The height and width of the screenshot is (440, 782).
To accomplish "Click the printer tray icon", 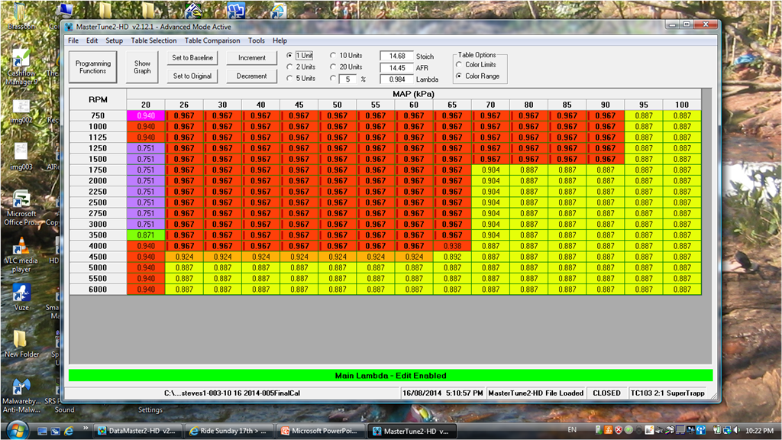I will tap(671, 430).
